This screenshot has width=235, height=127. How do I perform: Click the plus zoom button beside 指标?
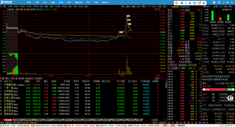coord(162,78)
